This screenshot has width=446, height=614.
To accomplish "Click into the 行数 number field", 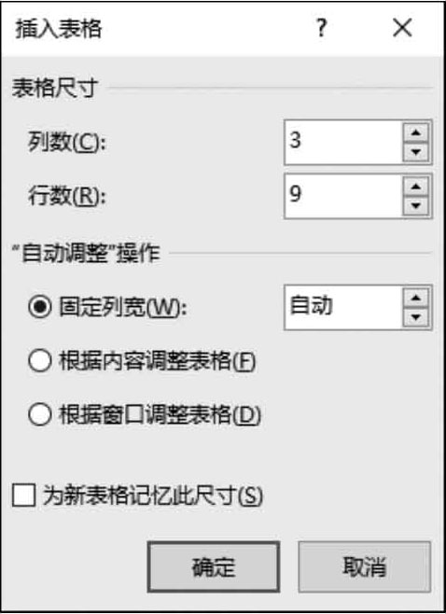I will (x=343, y=196).
